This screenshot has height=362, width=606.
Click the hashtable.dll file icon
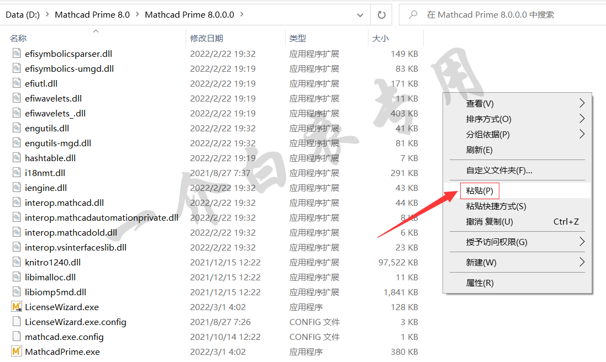(x=17, y=157)
